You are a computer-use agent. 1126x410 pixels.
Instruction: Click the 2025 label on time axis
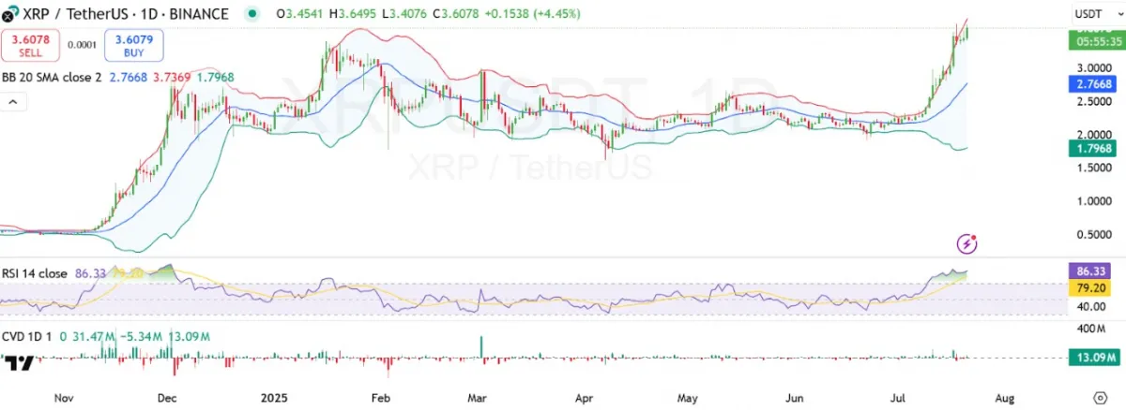pyautogui.click(x=273, y=398)
